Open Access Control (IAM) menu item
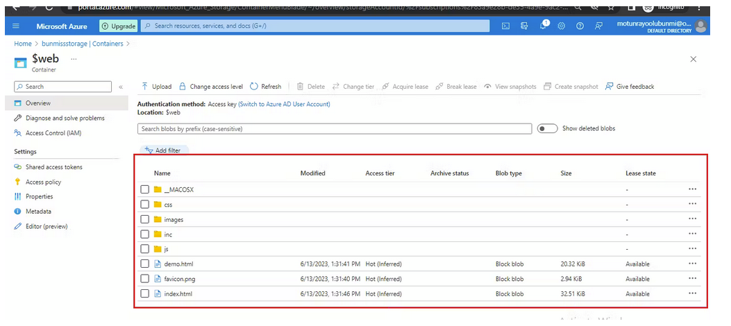This screenshot has height=326, width=731. 53,133
